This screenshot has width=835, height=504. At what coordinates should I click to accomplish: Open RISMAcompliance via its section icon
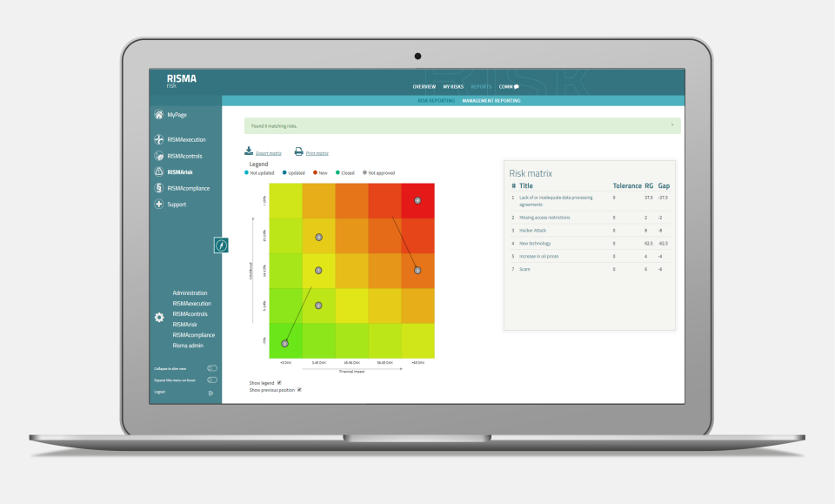pyautogui.click(x=158, y=188)
